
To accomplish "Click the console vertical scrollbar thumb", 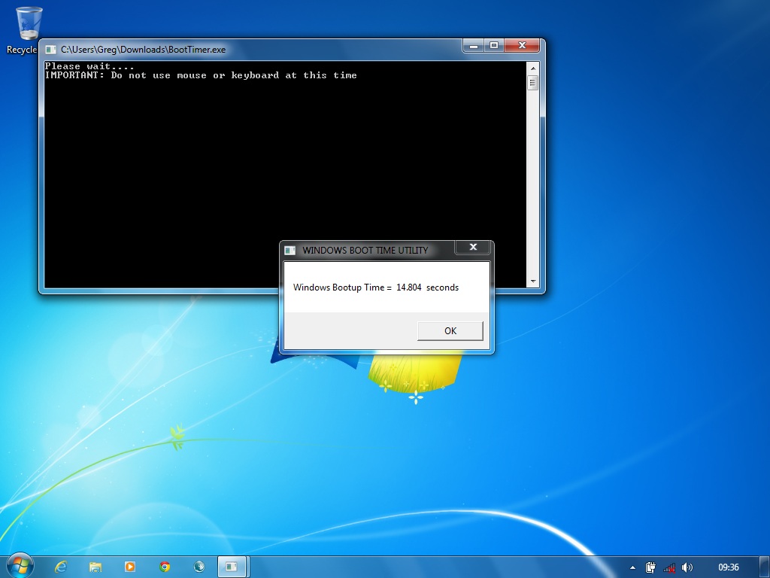I will tap(533, 83).
